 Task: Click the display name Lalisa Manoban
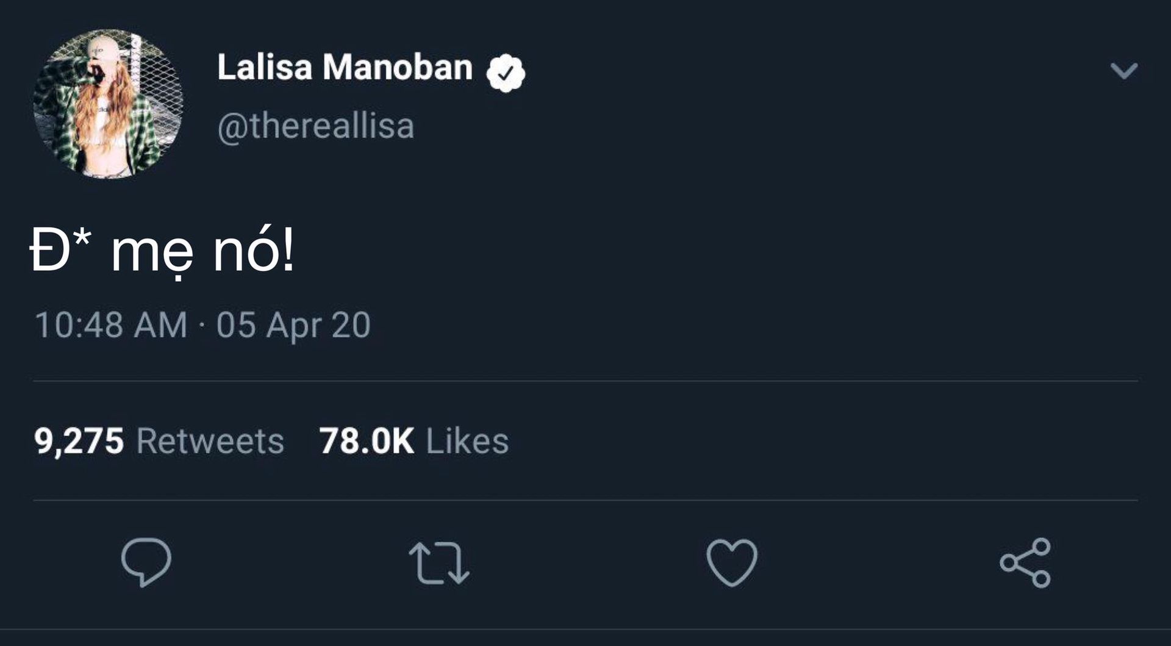[x=345, y=67]
